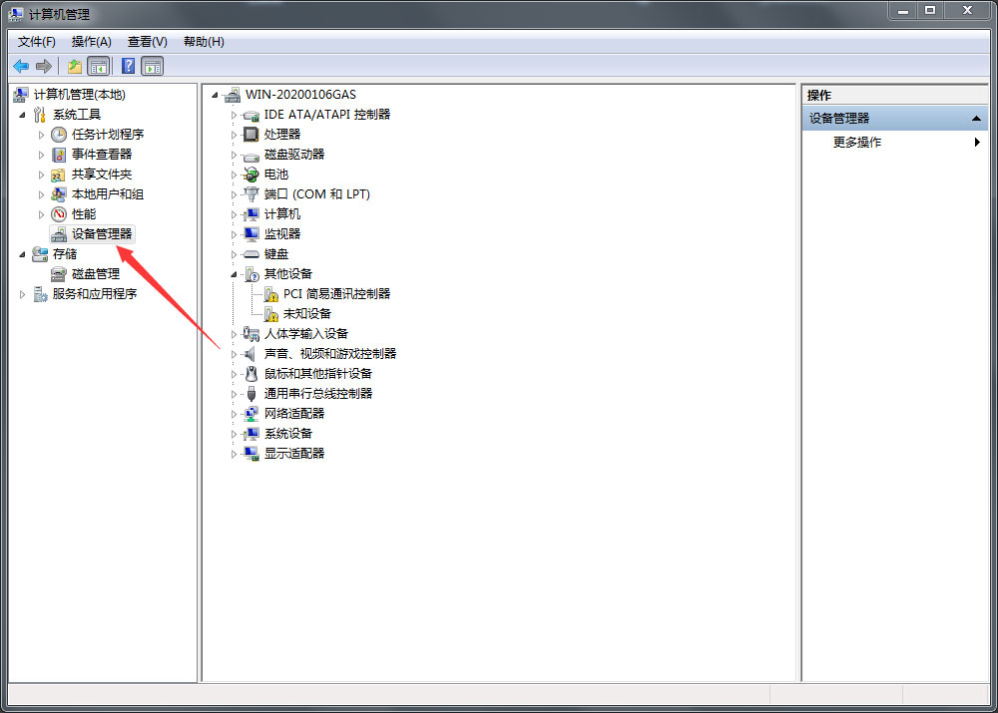This screenshot has width=998, height=713.
Task: Maximize the Computer Management window
Action: 930,11
